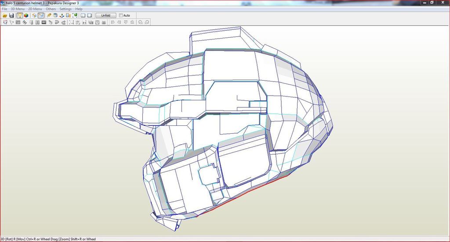Click the printer icon in second toolbar
The height and width of the screenshot is (242, 450).
104,22
